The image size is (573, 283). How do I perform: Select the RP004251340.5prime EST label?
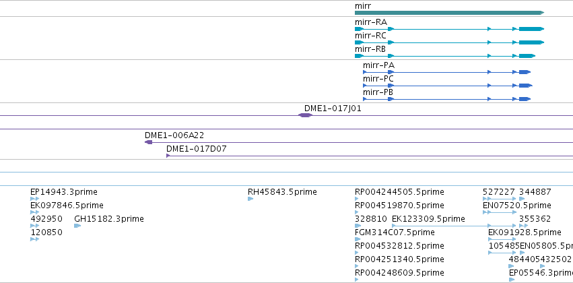click(399, 259)
